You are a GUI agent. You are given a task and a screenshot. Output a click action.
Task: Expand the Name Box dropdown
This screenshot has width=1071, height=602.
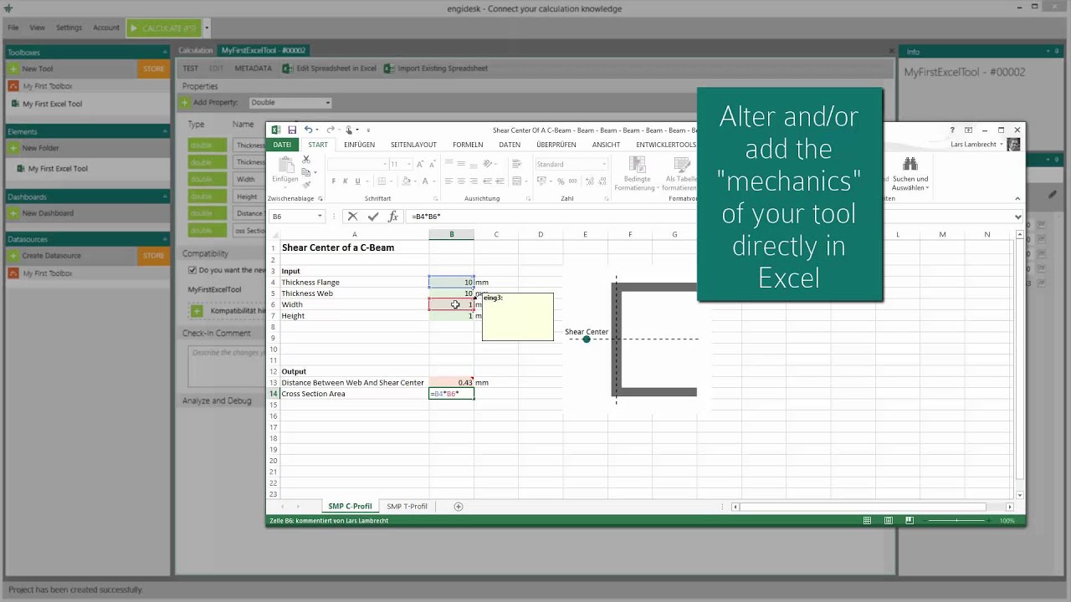tap(320, 217)
